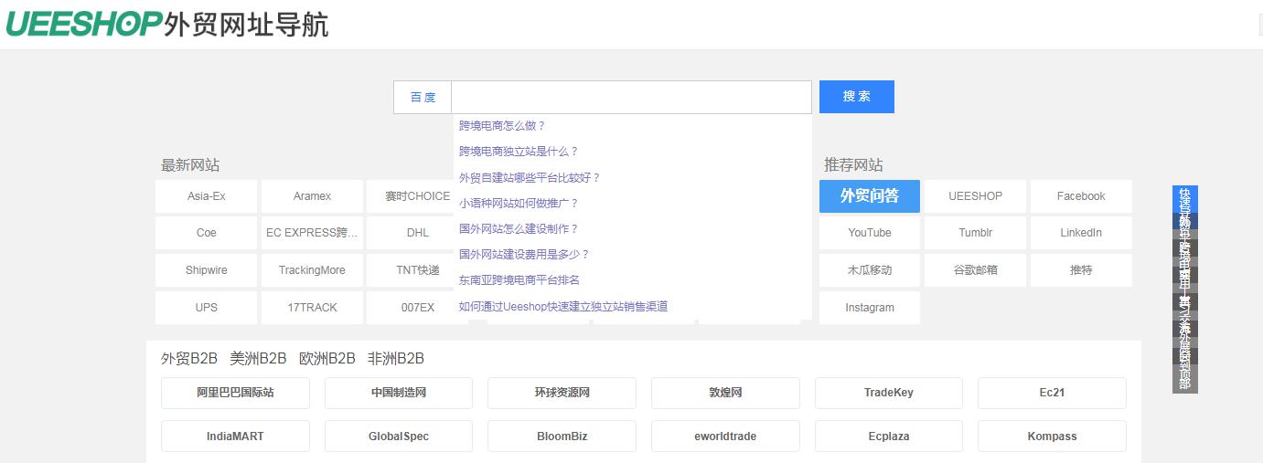The image size is (1263, 463).
Task: Open the IndiaMART link
Action: click(235, 437)
